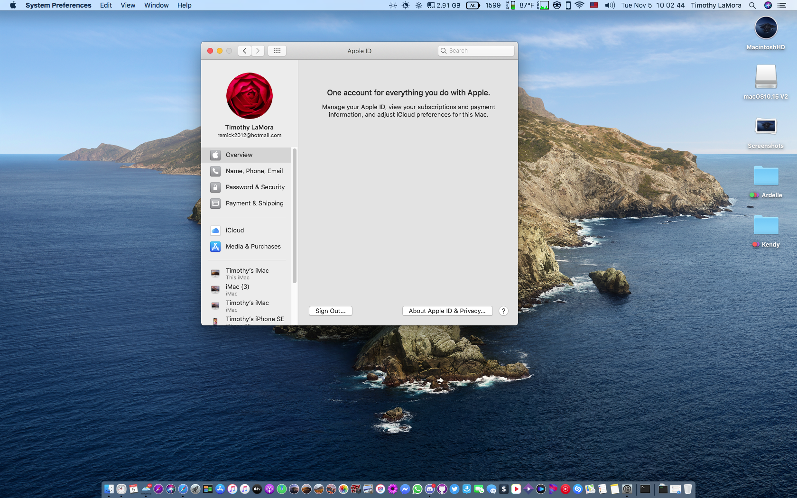Viewport: 797px width, 498px height.
Task: Open Twitter from the Dock
Action: tap(454, 489)
